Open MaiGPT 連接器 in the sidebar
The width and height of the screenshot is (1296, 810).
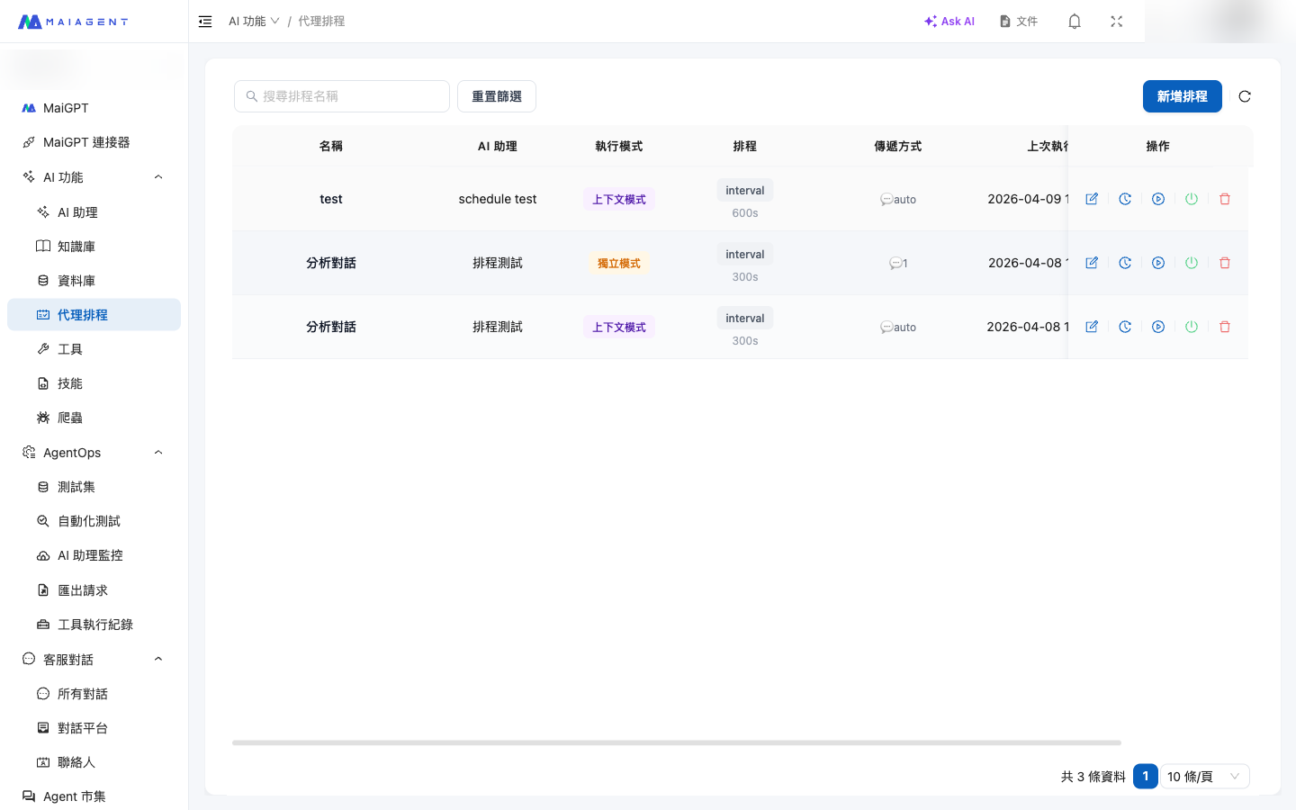pyautogui.click(x=94, y=142)
